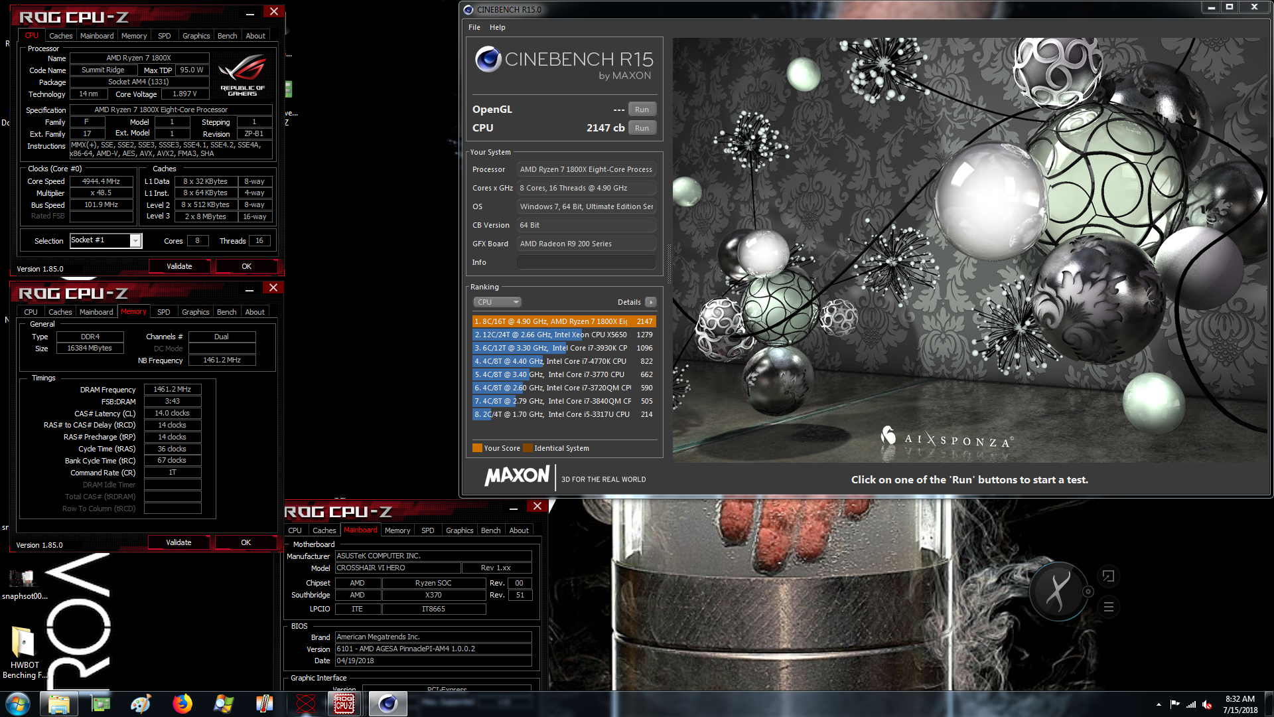Open the CPU ranking type dropdown
This screenshot has height=717, width=1274.
[x=497, y=302]
